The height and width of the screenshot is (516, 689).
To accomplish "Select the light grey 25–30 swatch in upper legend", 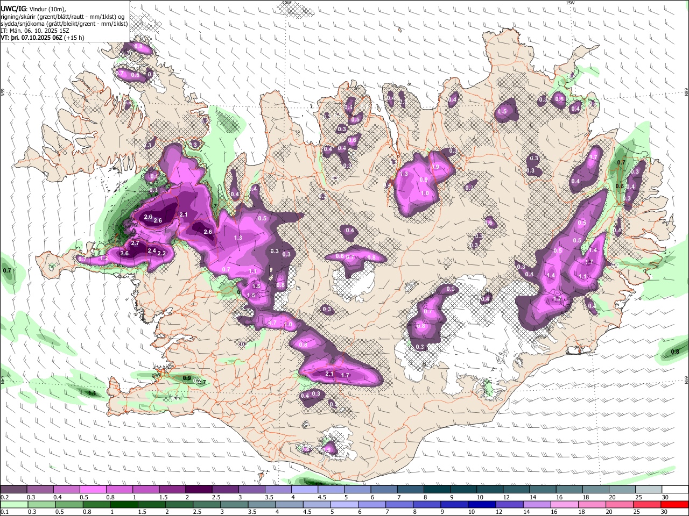I will (649, 489).
